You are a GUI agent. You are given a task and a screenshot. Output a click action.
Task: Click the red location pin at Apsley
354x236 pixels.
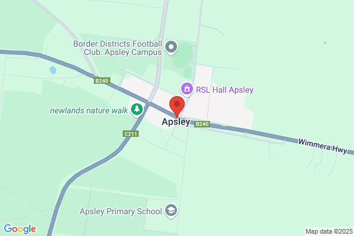(177, 107)
